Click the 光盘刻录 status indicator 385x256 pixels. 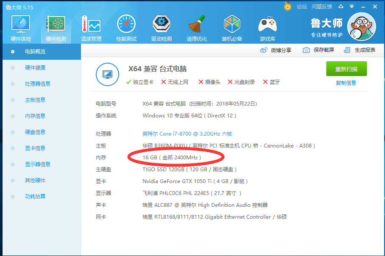point(241,82)
